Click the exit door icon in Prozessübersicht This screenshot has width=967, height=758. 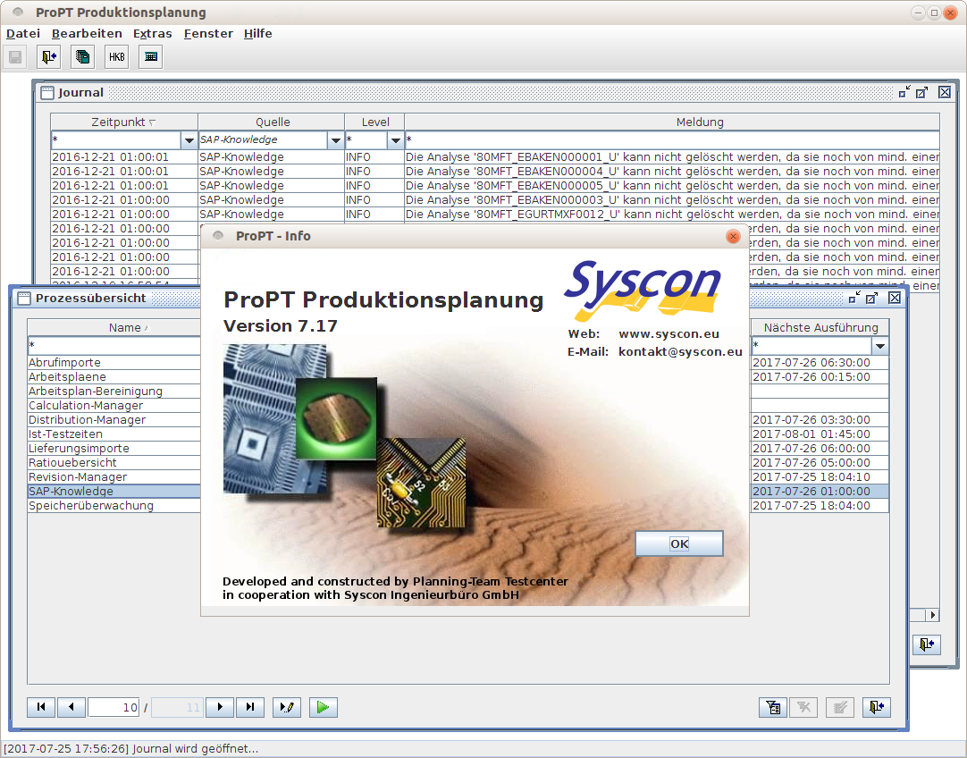coord(877,707)
